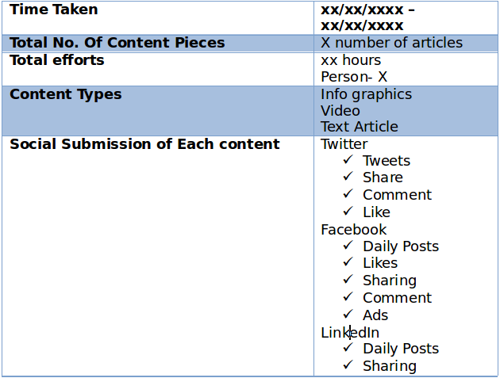
Task: Click Social Submission of Each content label
Action: [x=144, y=144]
